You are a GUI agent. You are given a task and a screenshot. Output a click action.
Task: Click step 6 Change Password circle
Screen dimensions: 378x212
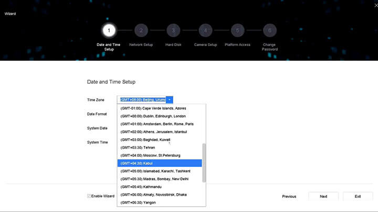pos(269,30)
